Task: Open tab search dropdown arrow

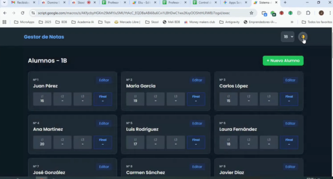Action: [4, 3]
